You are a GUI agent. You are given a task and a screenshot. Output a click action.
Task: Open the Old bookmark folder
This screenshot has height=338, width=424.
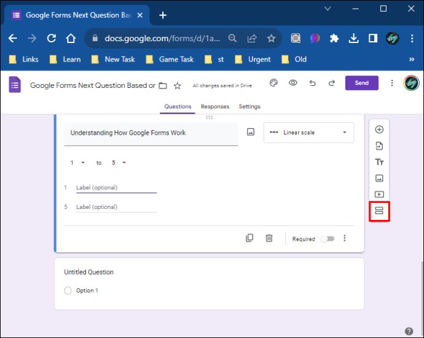pyautogui.click(x=294, y=59)
